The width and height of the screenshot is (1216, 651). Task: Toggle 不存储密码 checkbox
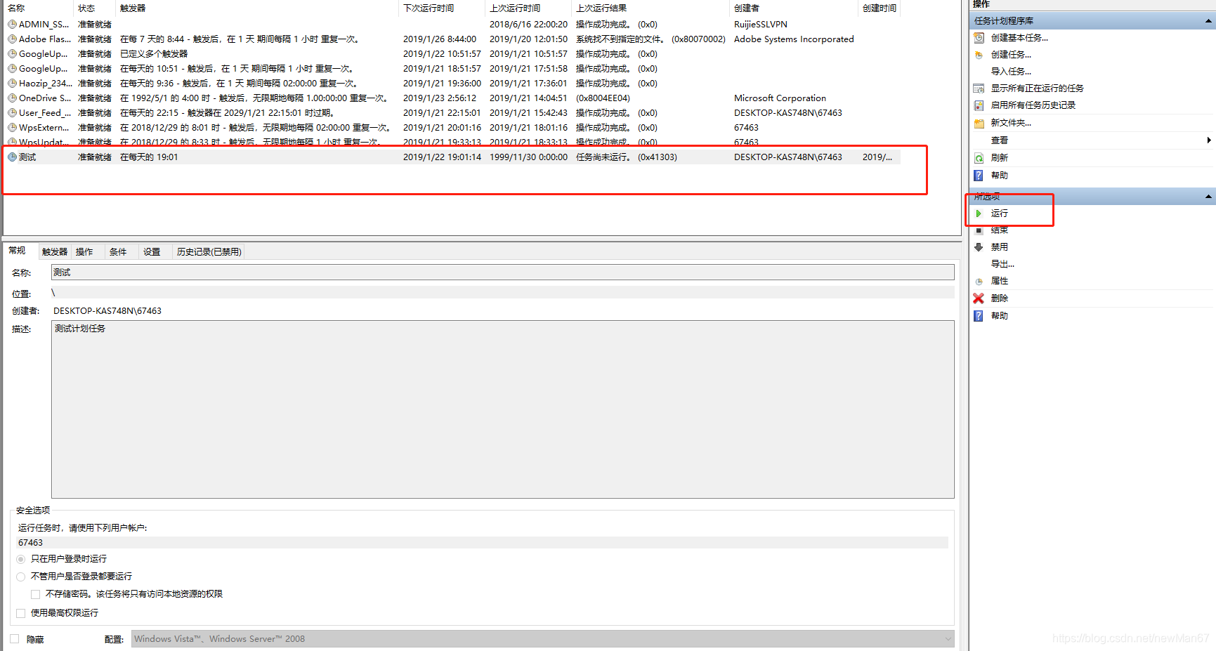click(x=35, y=594)
